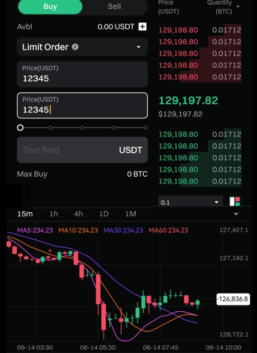
Task: Tap the 0.00 USDT available balance
Action: [x=116, y=27]
